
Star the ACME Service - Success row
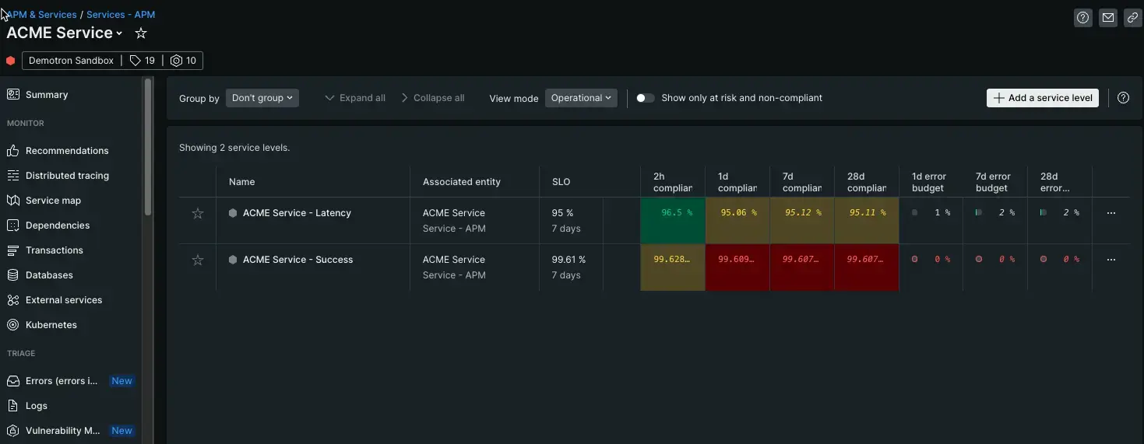(198, 260)
